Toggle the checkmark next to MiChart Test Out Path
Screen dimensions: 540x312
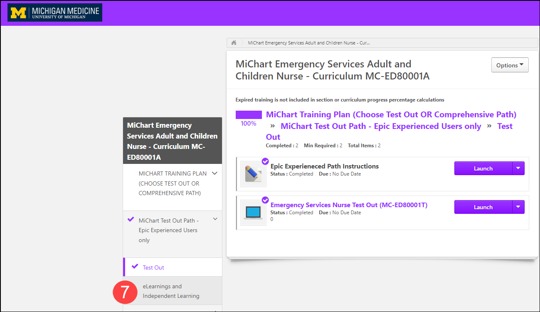[131, 219]
